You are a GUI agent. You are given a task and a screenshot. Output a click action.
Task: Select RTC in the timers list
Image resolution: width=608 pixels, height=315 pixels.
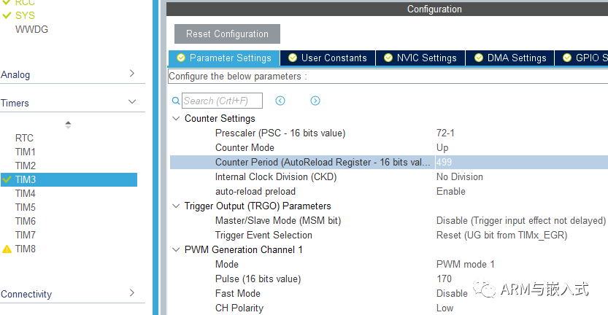[24, 138]
